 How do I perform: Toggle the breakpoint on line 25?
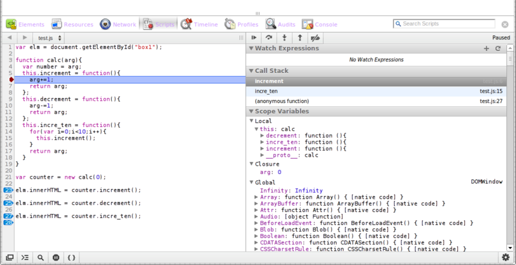pos(8,203)
